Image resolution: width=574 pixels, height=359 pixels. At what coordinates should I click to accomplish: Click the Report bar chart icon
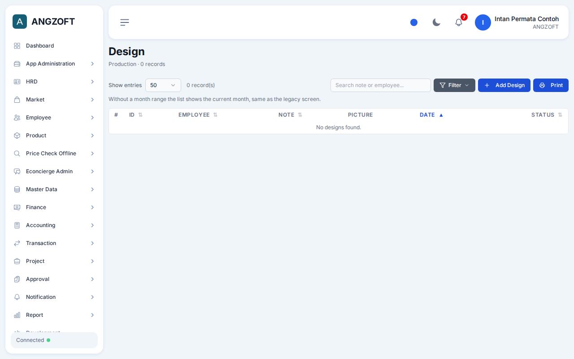[17, 315]
